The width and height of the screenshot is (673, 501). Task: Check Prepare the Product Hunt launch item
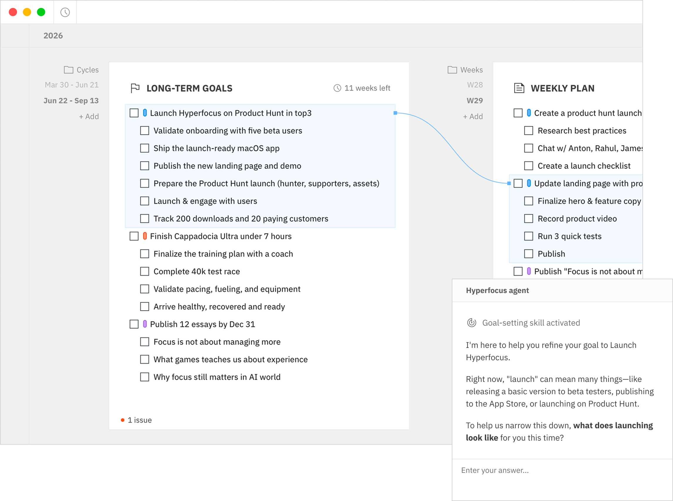pos(145,183)
